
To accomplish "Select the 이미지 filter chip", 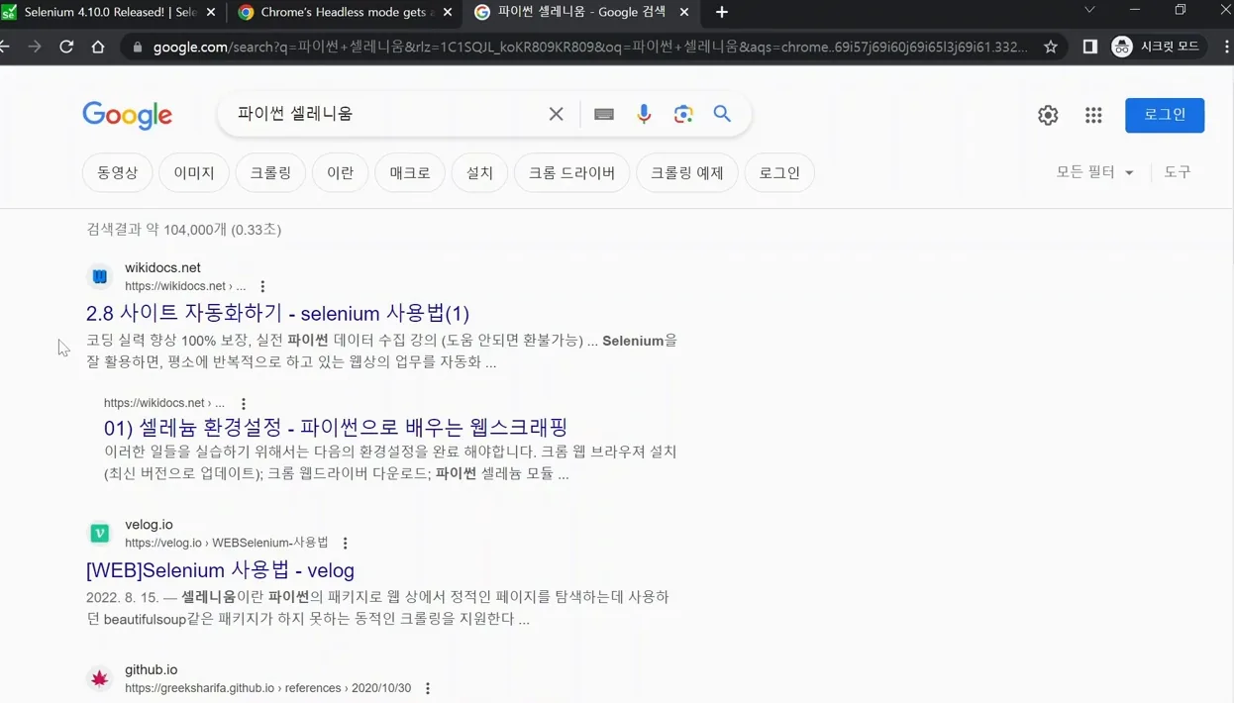I will (x=194, y=172).
